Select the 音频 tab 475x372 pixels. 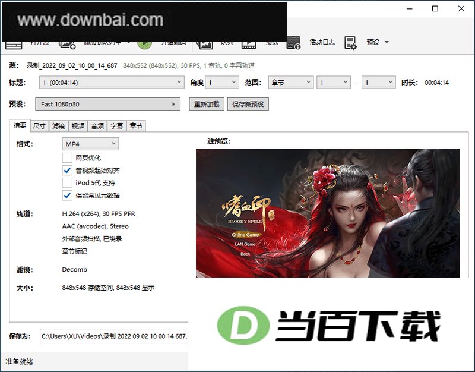[x=97, y=126]
